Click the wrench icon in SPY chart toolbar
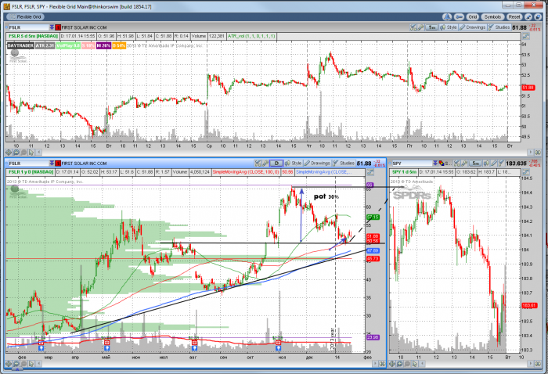Viewport: 548px width, 374px height. 464,163
